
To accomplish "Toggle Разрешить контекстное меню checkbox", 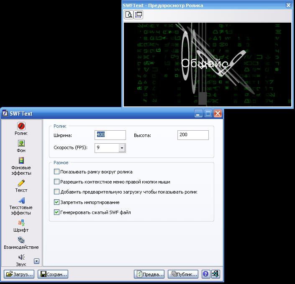I will point(56,182).
